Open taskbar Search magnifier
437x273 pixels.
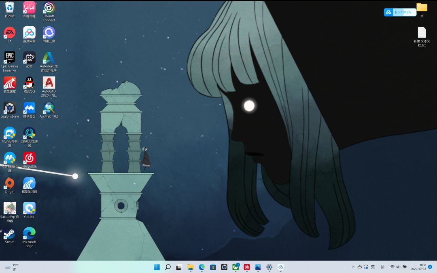[168, 267]
